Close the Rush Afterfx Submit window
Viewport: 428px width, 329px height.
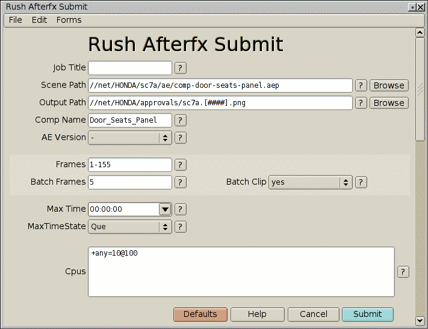point(421,7)
